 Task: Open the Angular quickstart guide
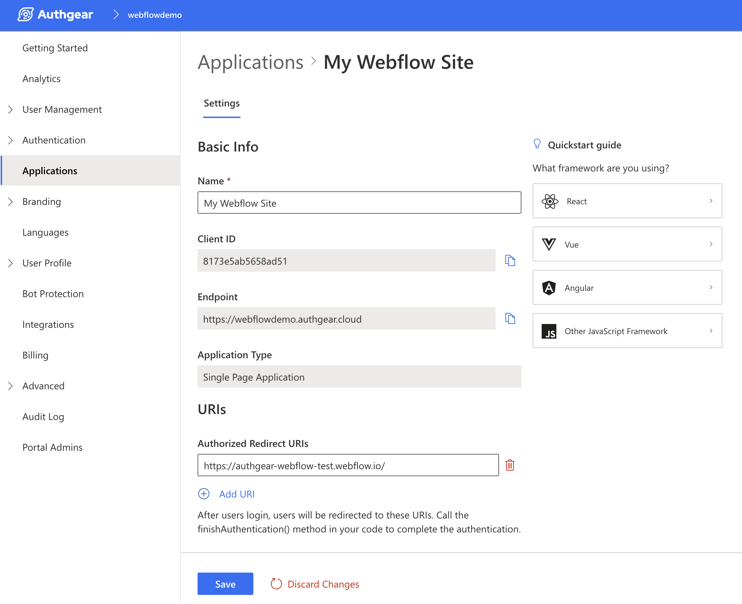click(627, 288)
